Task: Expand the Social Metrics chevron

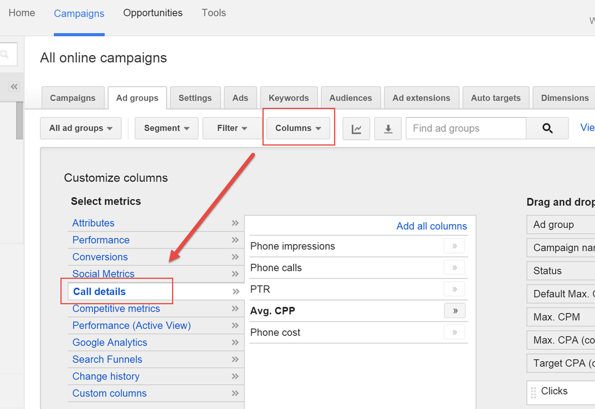Action: pos(235,274)
